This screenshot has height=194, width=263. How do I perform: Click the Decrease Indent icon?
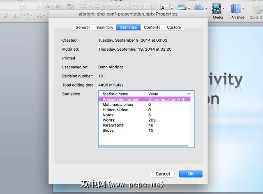coord(111,6)
